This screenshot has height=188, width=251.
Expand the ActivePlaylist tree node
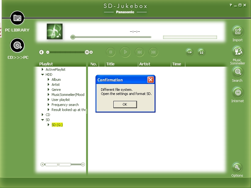coord(43,69)
